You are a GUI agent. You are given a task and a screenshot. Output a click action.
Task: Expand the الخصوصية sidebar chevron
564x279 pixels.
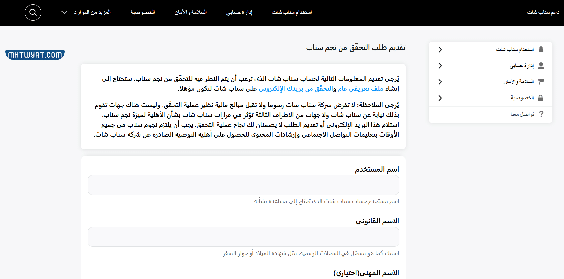click(440, 98)
